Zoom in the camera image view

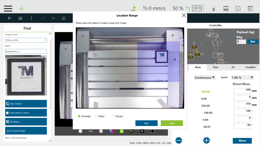pos(101,131)
